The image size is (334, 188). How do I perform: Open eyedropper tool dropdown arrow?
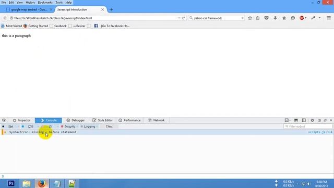click(319, 18)
